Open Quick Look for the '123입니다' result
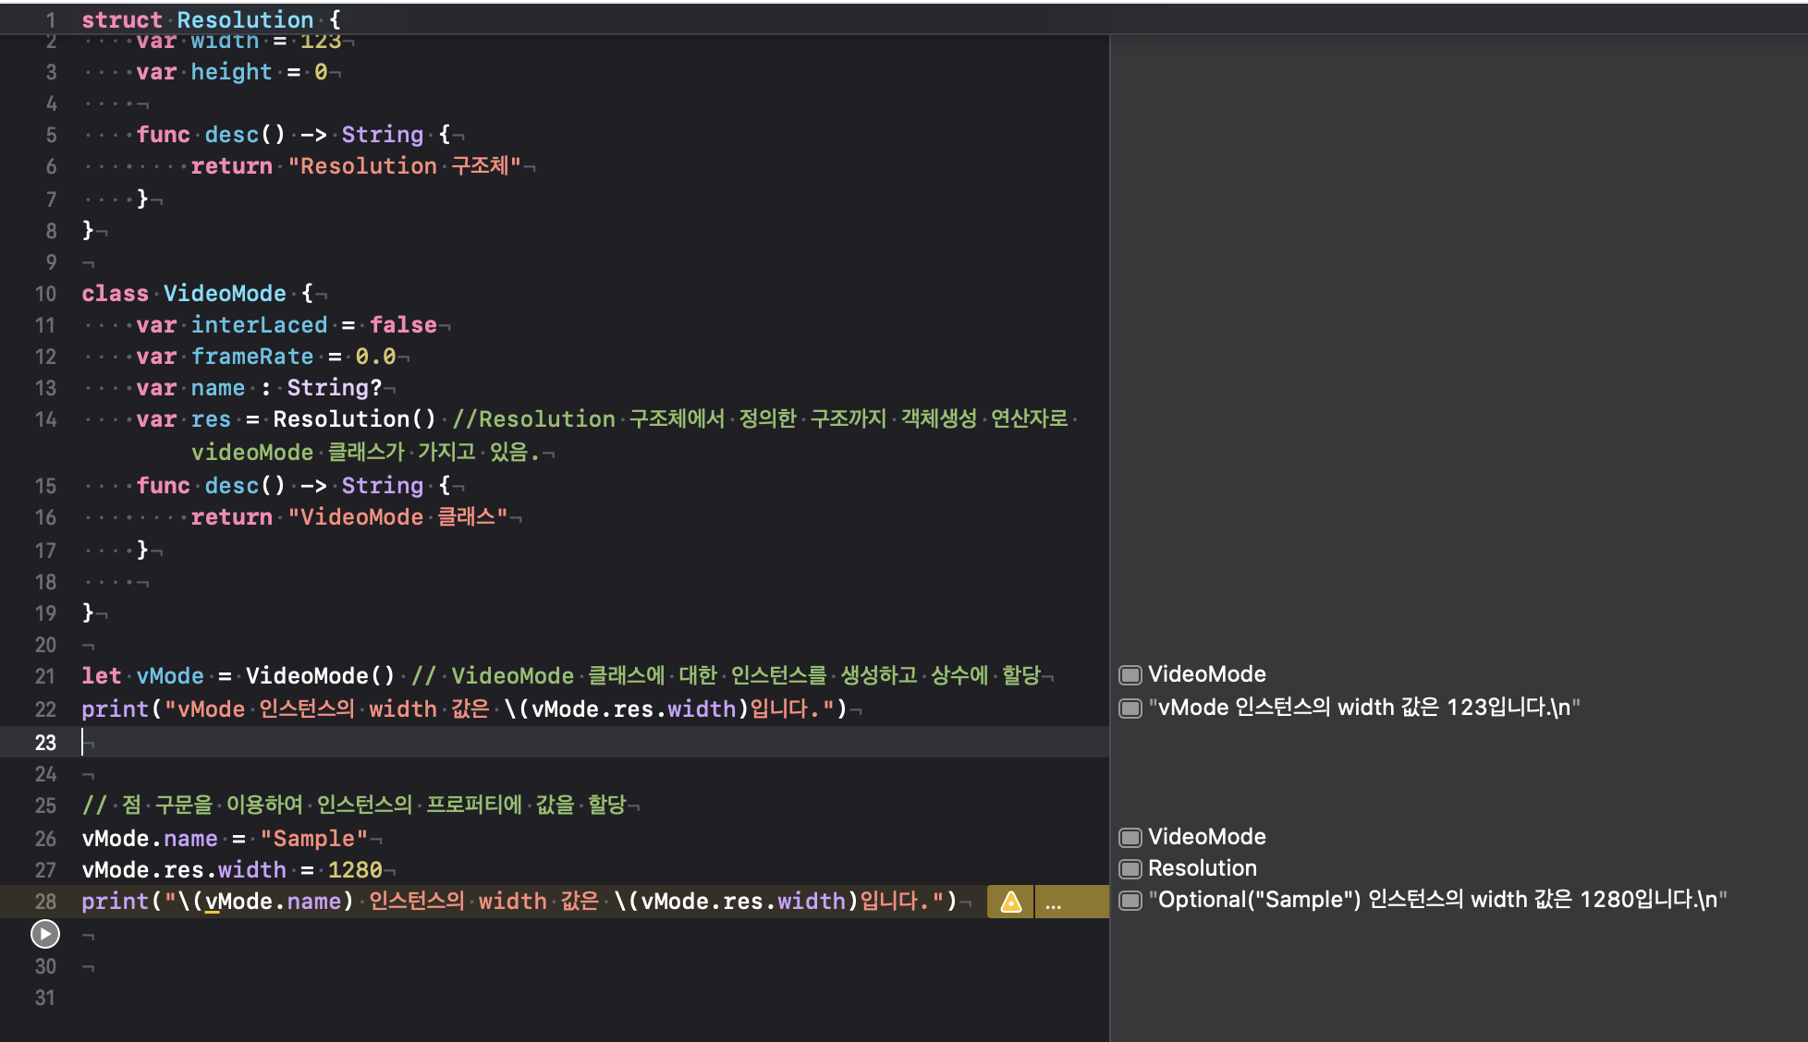Viewport: 1808px width, 1042px height. click(x=1130, y=708)
